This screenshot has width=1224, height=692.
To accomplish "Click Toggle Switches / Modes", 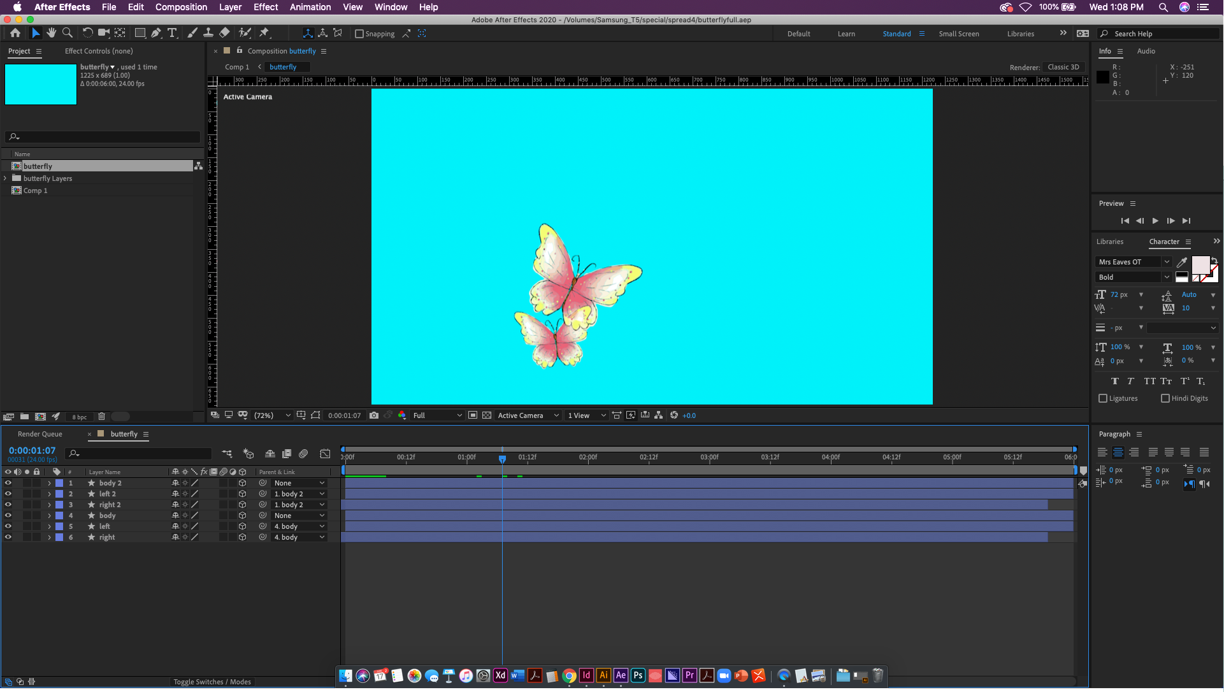I will [212, 682].
